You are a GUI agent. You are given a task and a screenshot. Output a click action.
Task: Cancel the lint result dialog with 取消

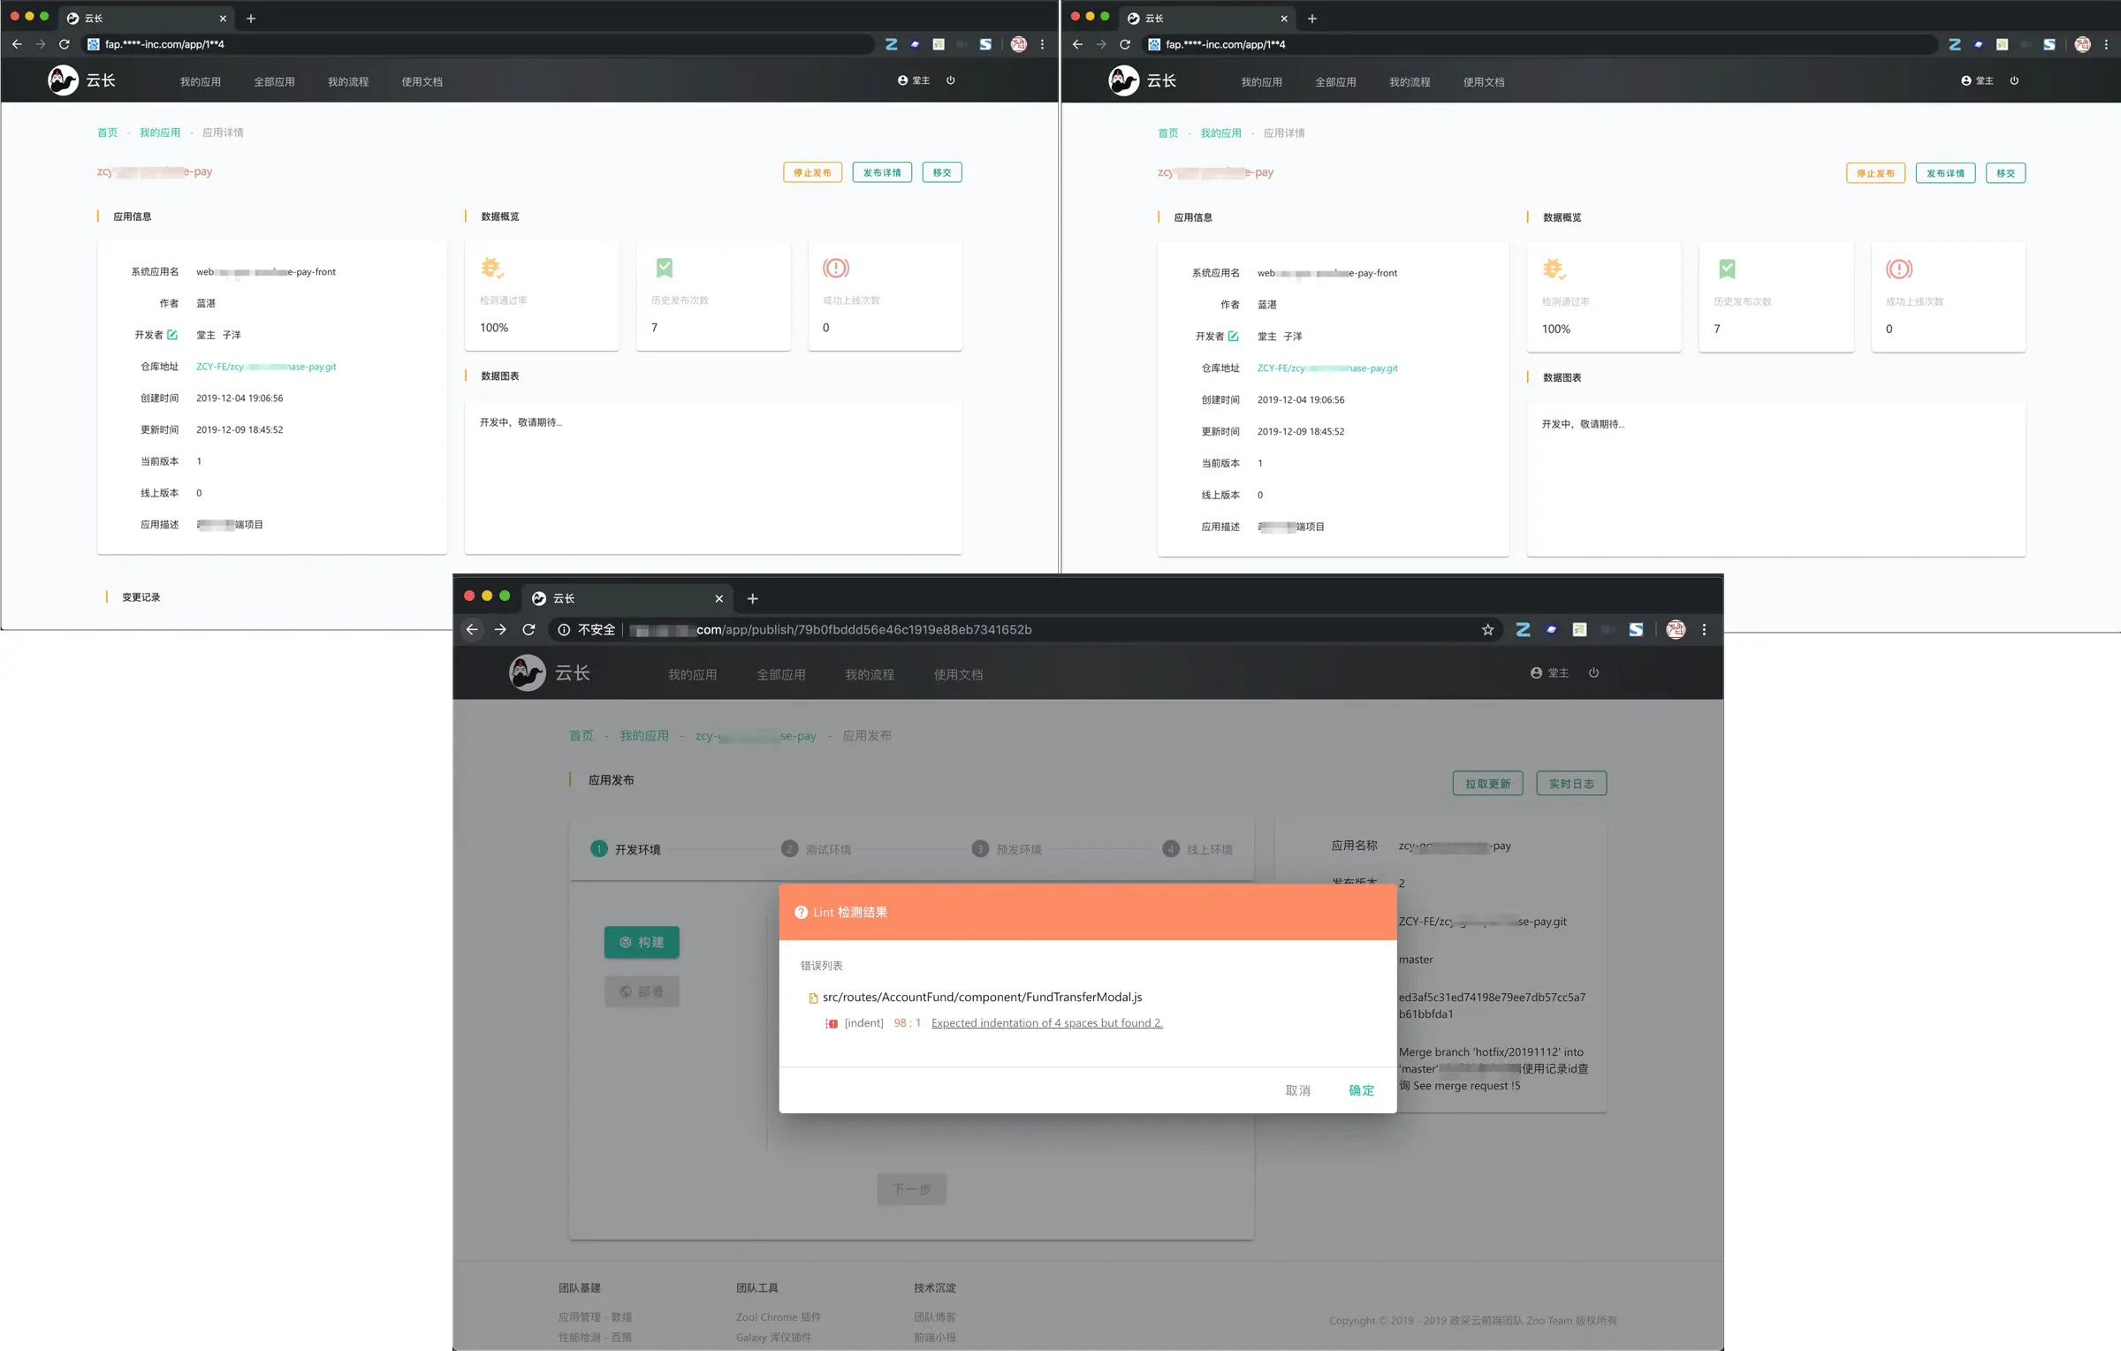coord(1297,1090)
